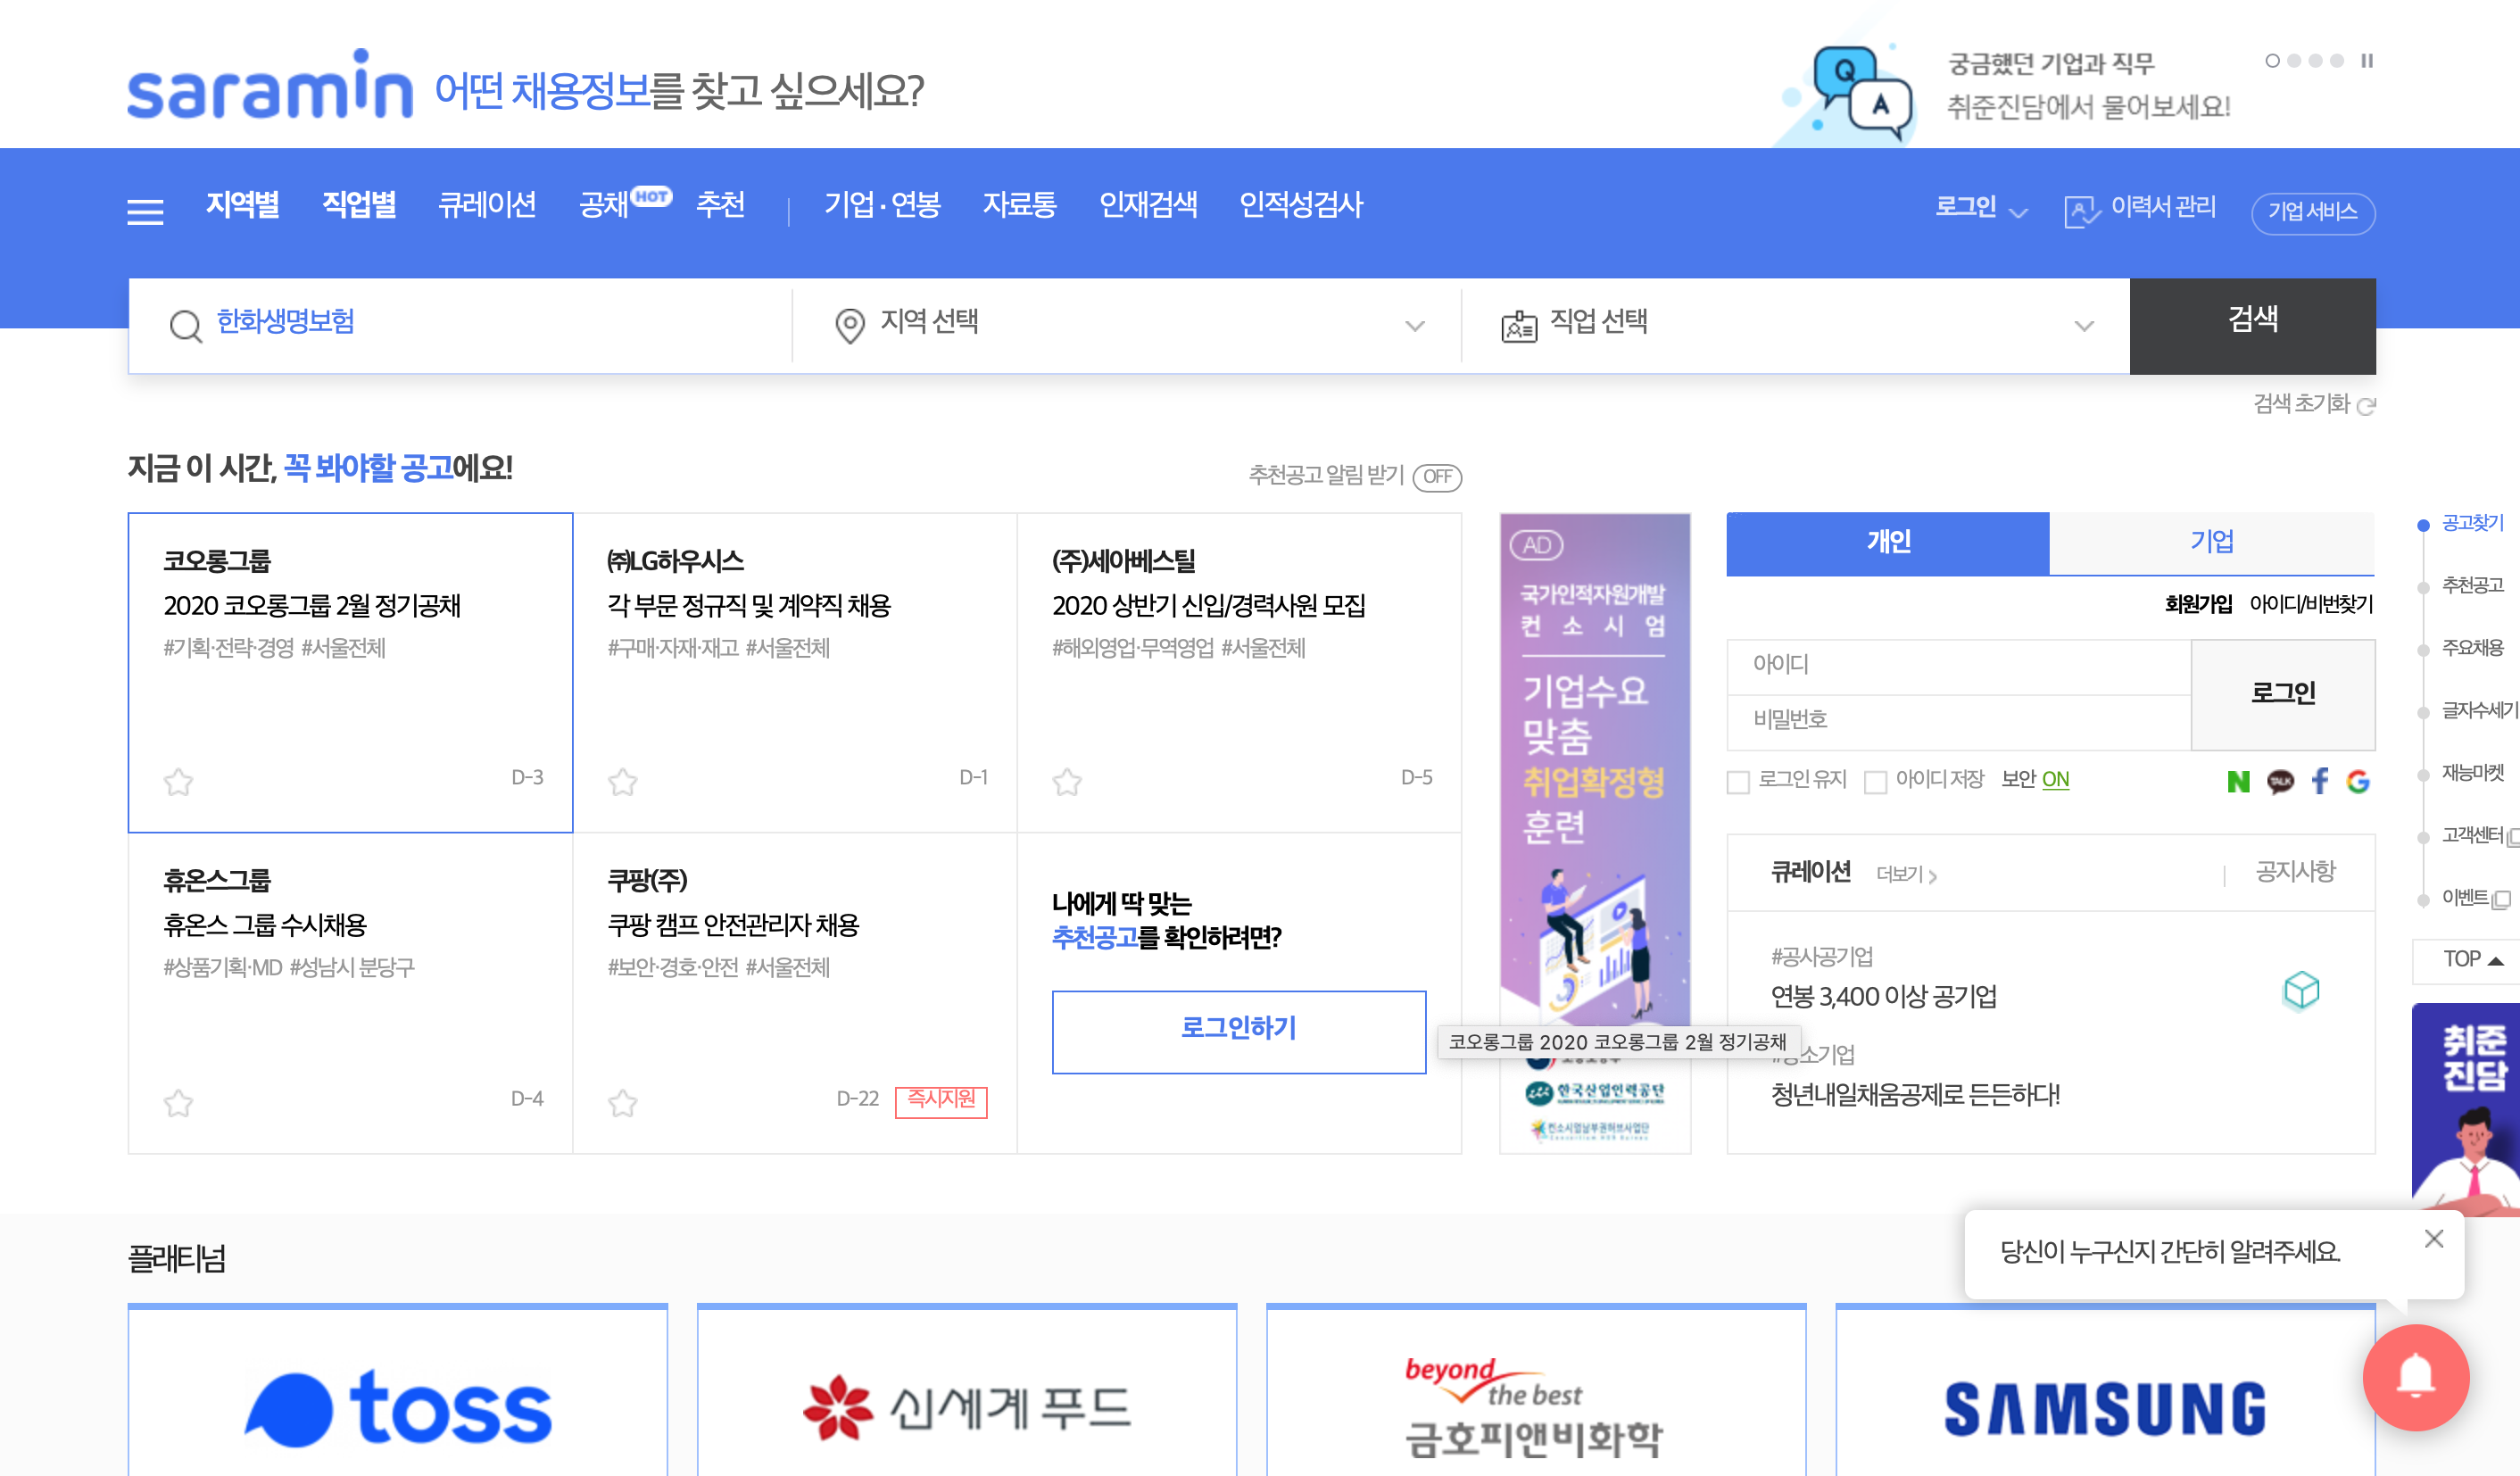Switch to the 기업 login tab
This screenshot has width=2520, height=1476.
click(x=2212, y=543)
